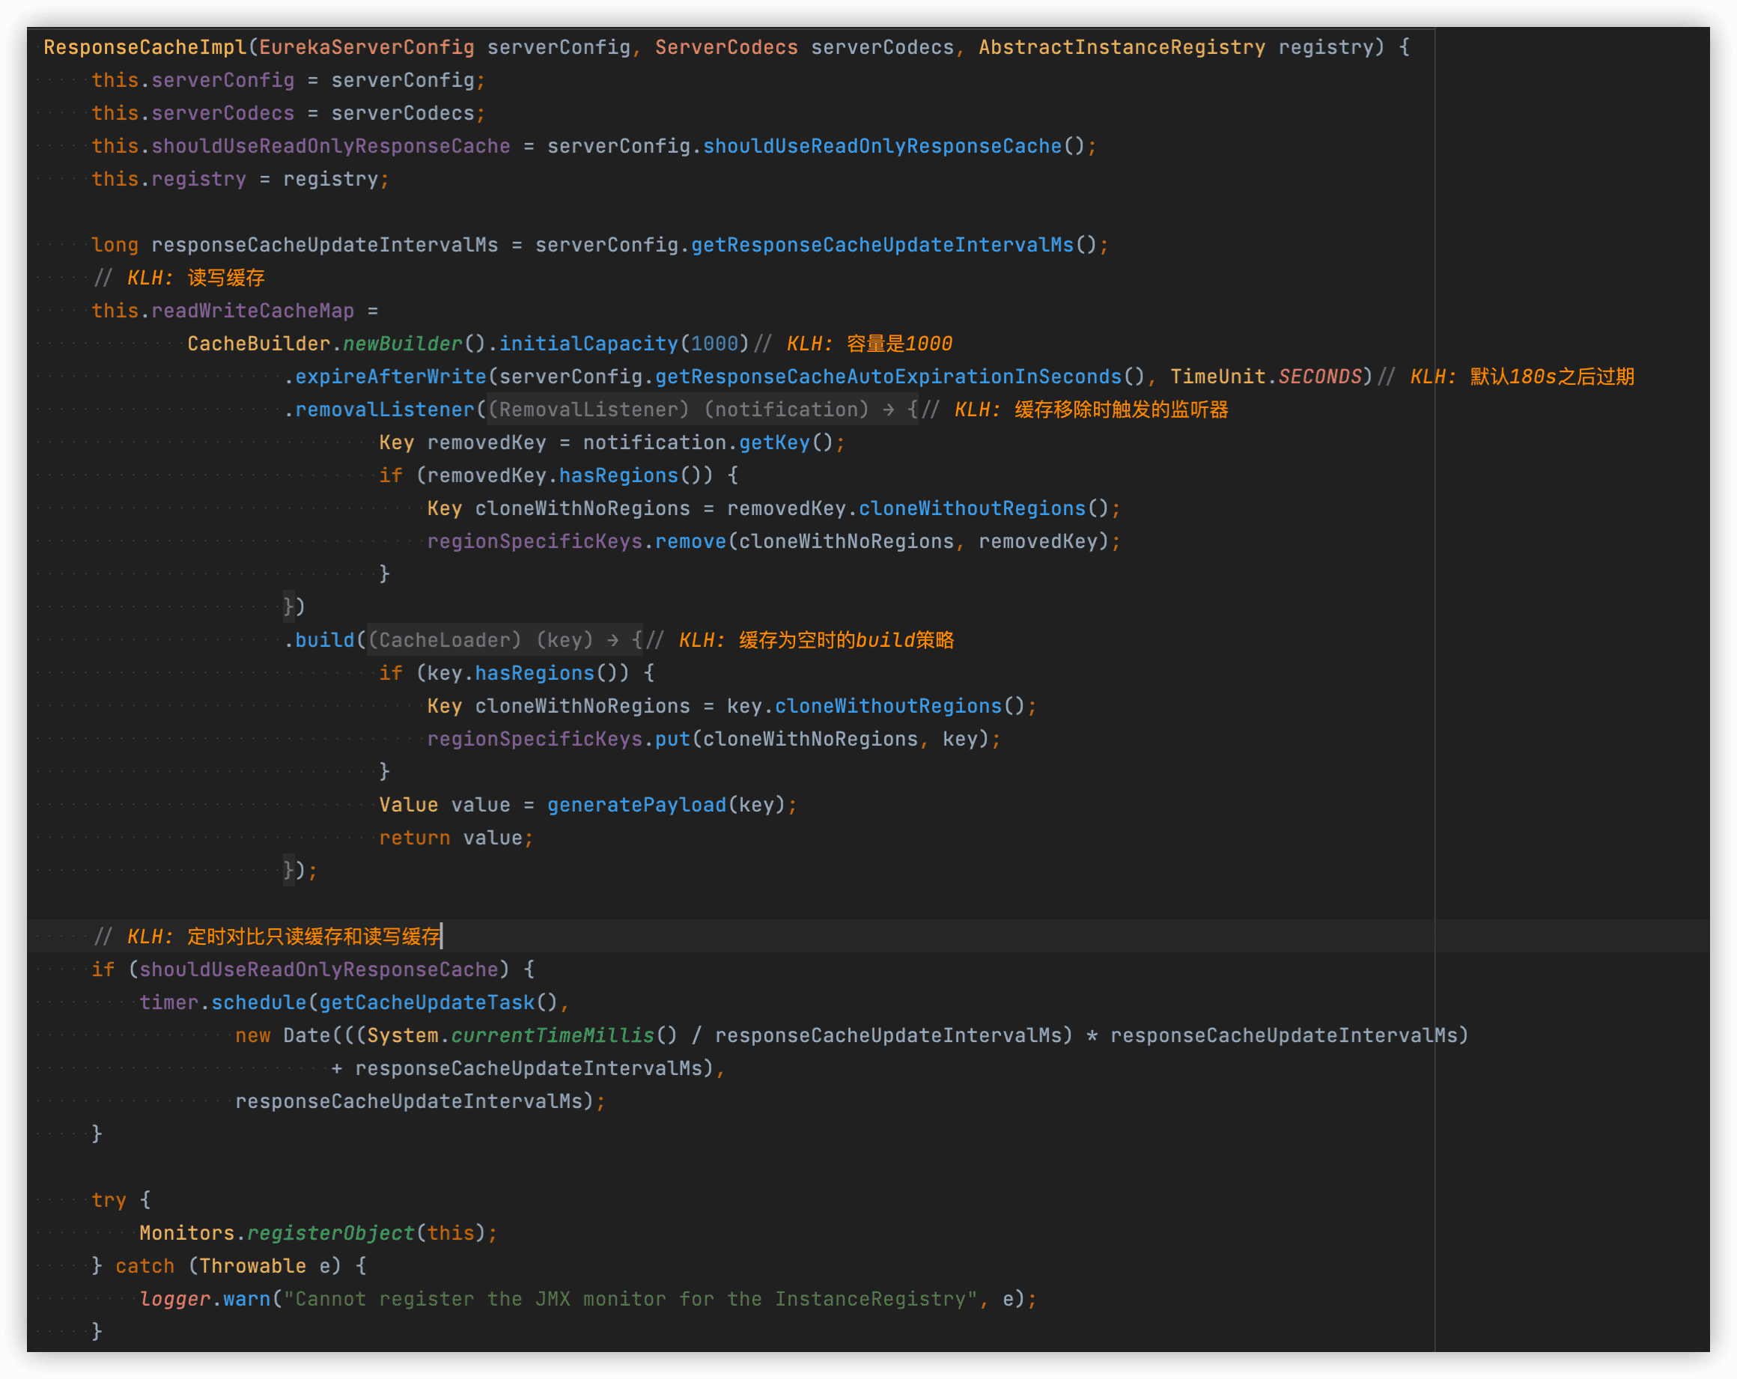
Task: Click the string Cannot register the JMX monitor
Action: coord(631,1299)
